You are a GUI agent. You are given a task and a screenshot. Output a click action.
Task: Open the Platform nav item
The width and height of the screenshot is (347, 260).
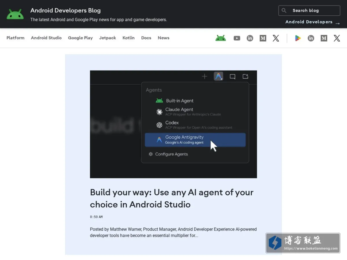[x=15, y=38]
